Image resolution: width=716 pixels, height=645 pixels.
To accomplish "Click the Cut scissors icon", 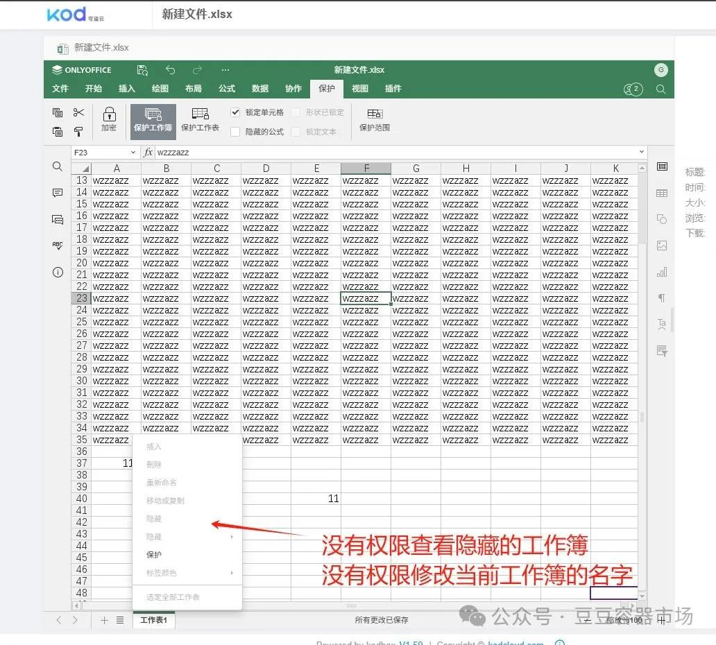I will [x=78, y=112].
